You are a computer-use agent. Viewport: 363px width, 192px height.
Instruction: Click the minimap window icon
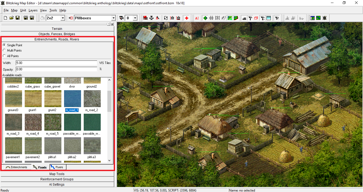click(313, 18)
